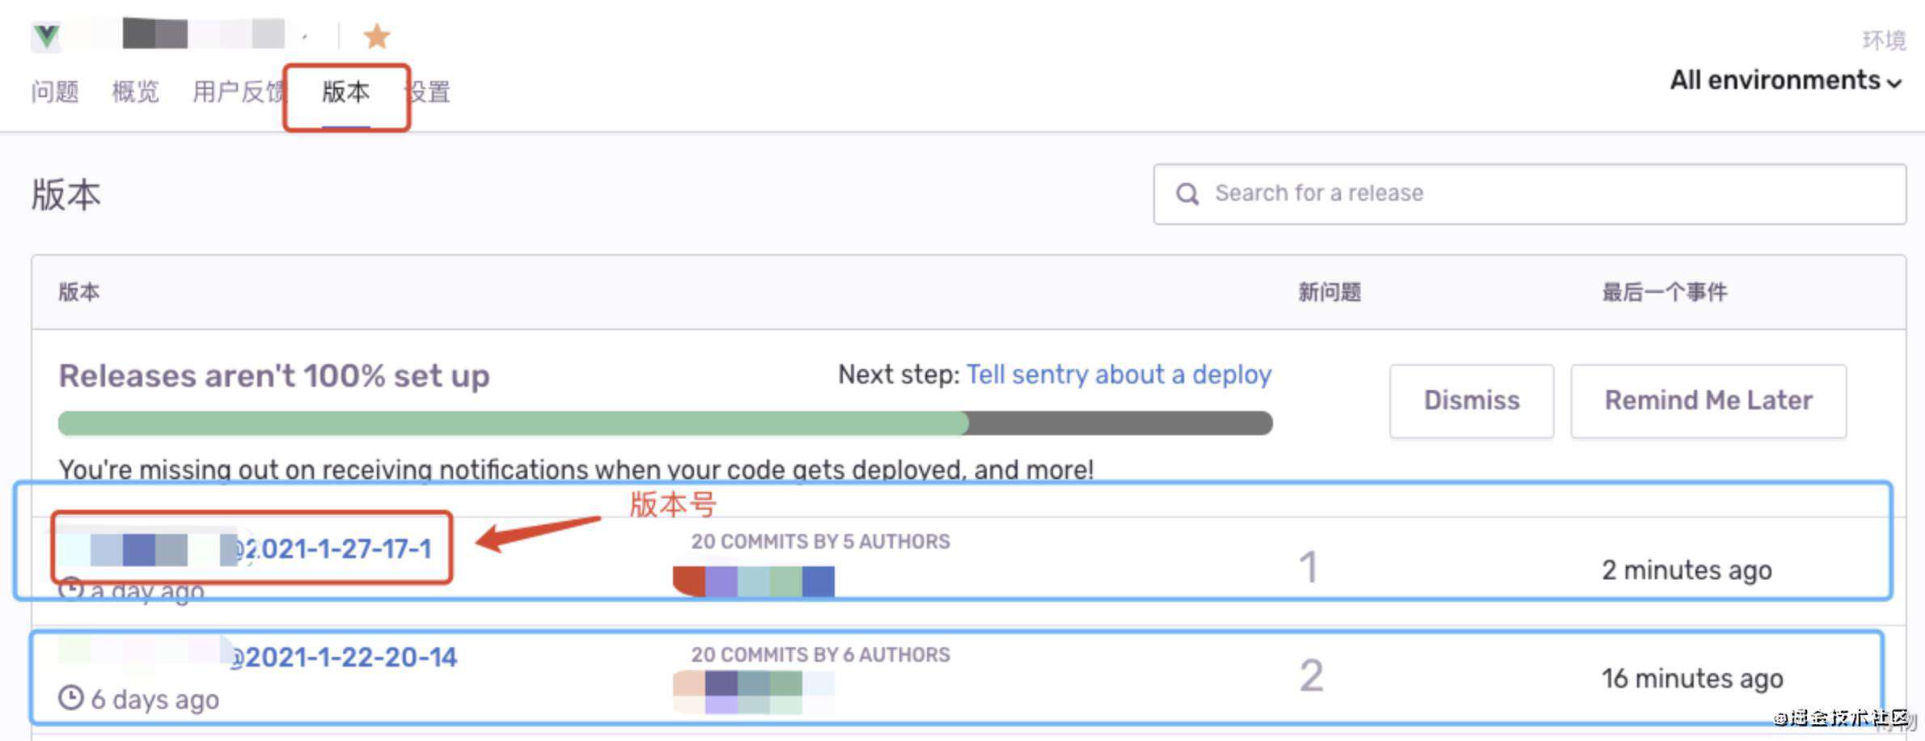Click '2 minutes ago' last event

[x=1686, y=570]
